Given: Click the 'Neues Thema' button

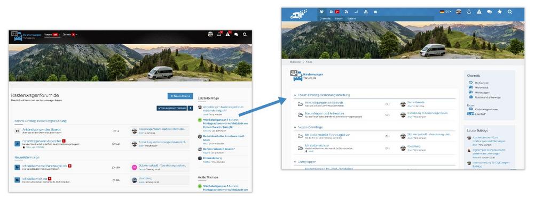Looking at the screenshot, I should click(x=180, y=96).
